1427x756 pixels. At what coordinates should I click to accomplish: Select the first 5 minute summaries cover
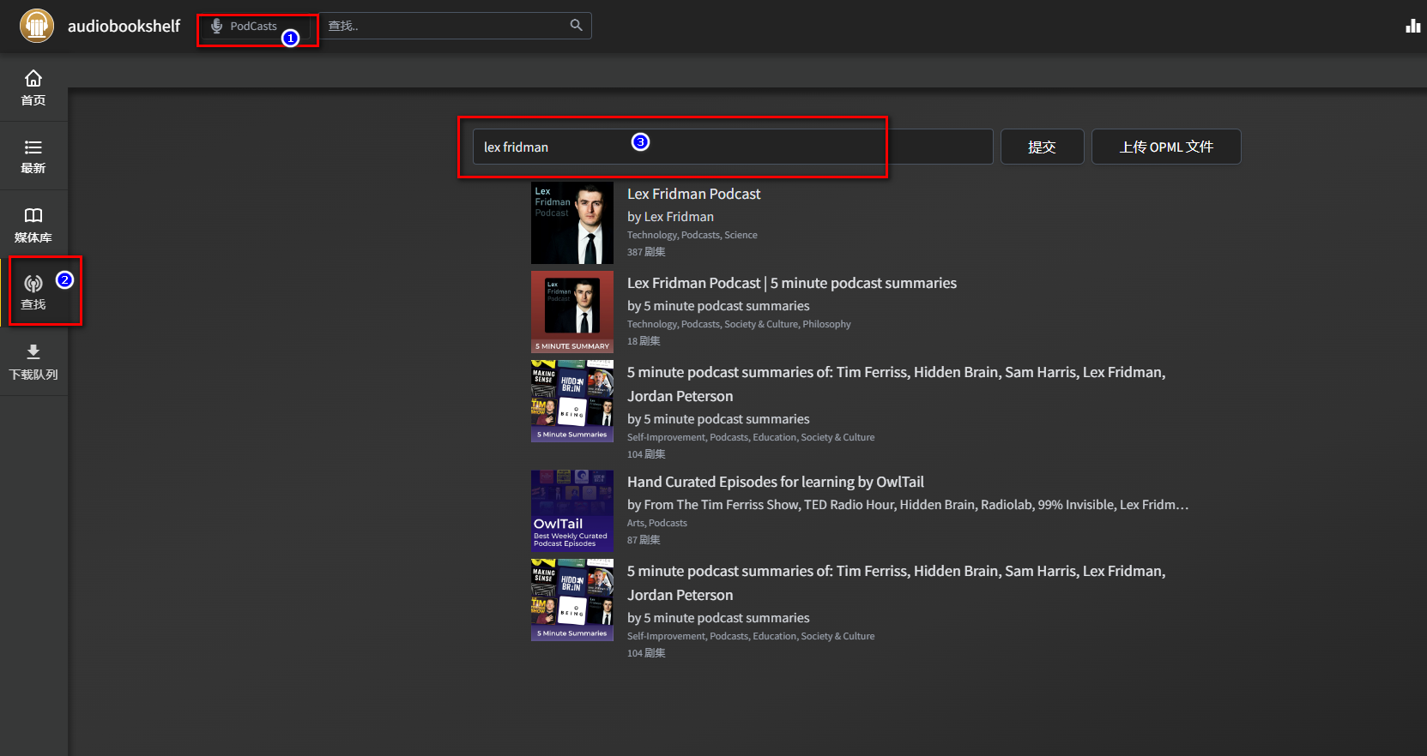[571, 401]
